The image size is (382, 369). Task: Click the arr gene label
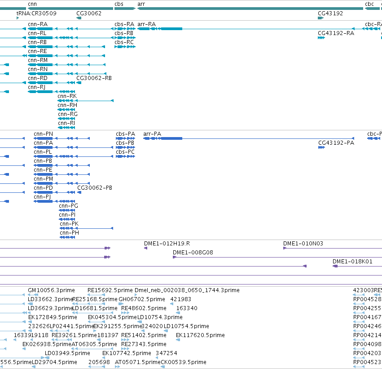click(x=141, y=4)
